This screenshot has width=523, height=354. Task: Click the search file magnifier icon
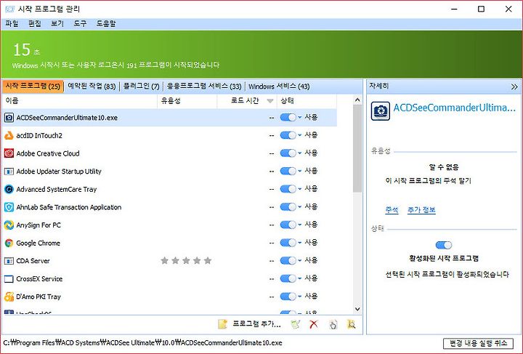pos(352,324)
